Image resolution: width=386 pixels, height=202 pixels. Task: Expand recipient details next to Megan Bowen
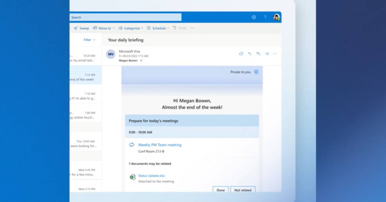tap(141, 61)
